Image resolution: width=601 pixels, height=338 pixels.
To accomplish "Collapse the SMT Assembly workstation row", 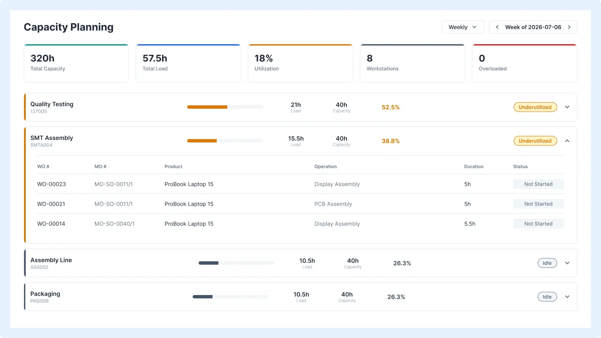I will pyautogui.click(x=567, y=141).
